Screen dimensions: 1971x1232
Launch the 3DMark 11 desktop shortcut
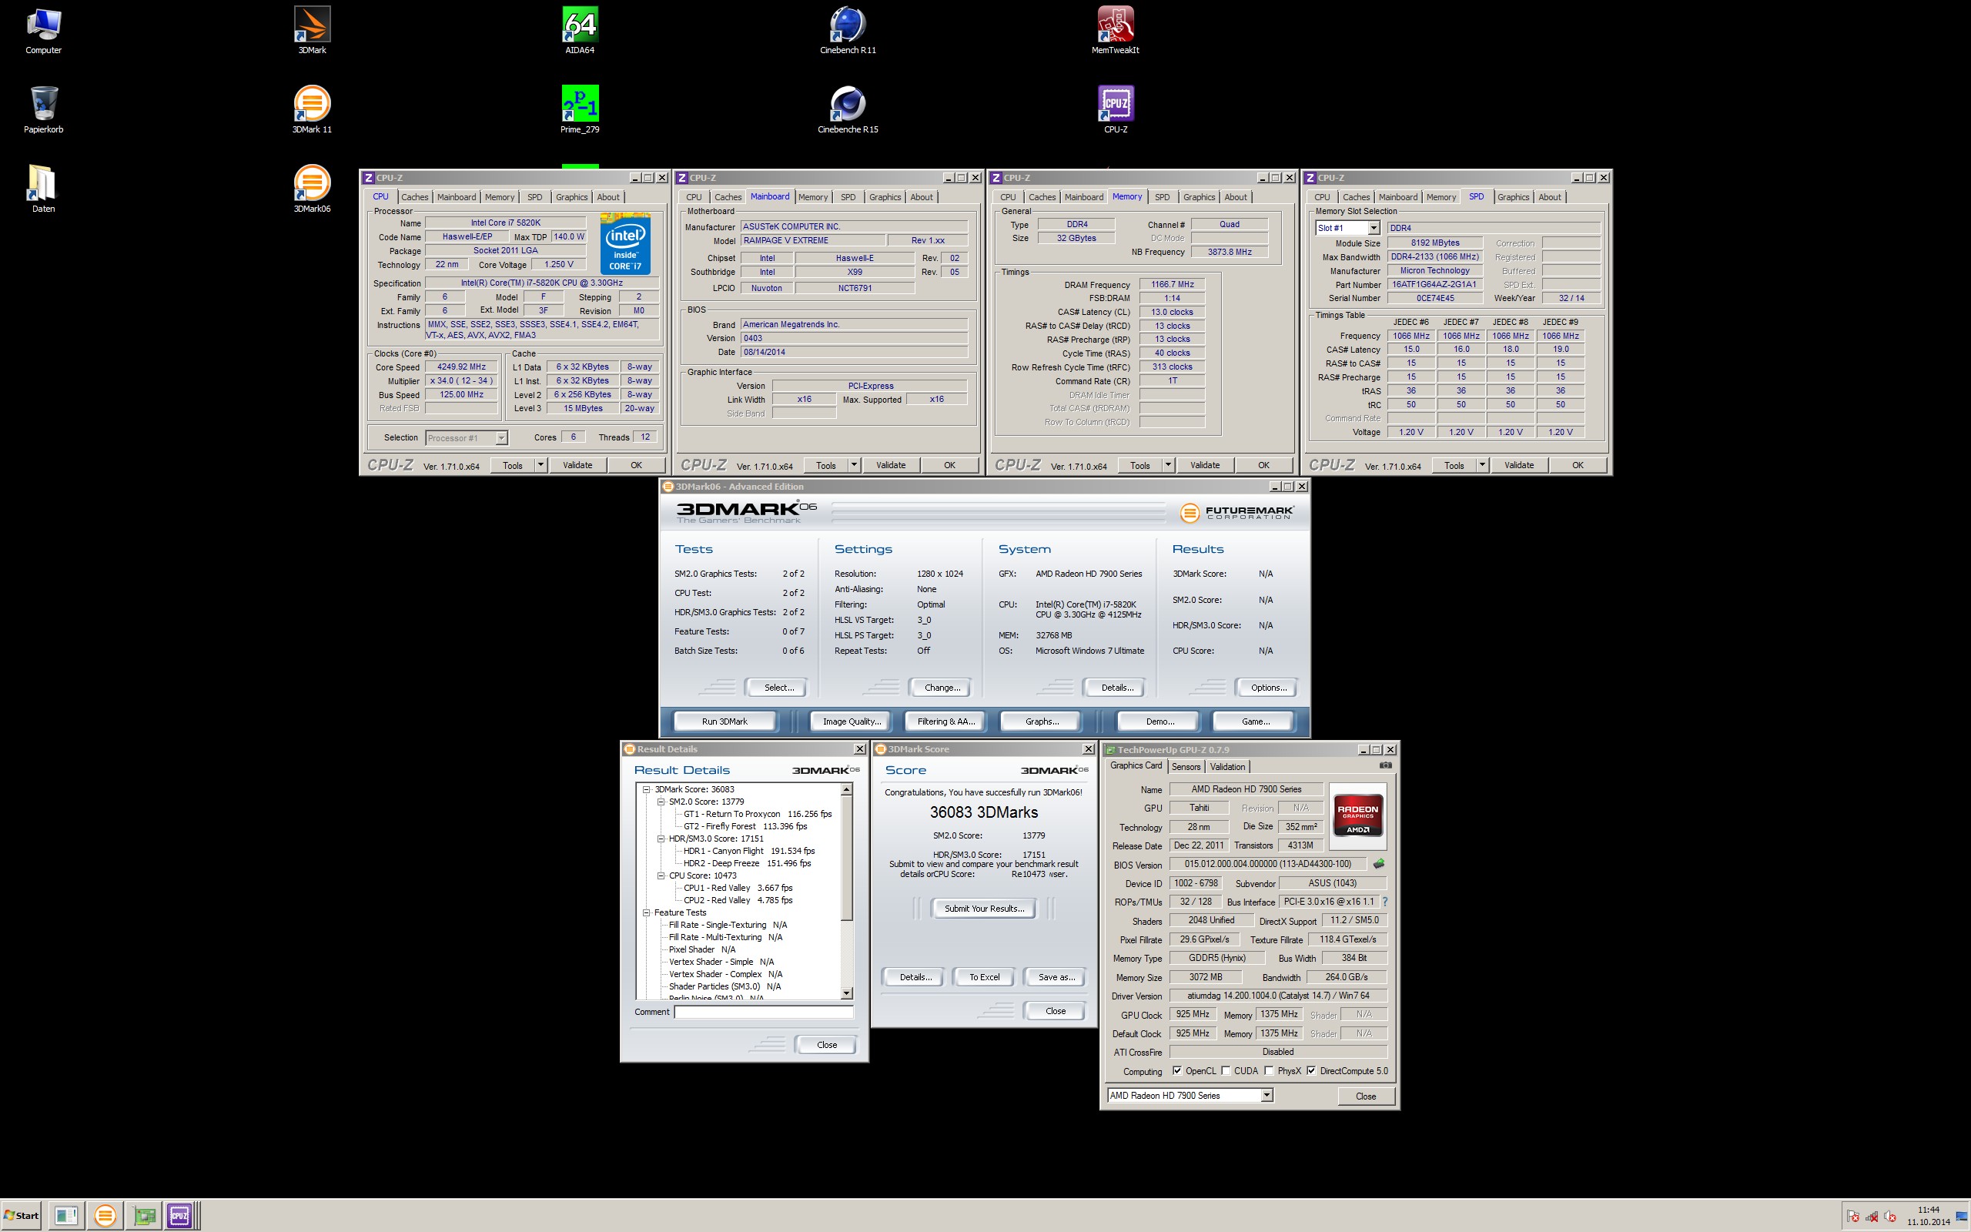coord(312,110)
